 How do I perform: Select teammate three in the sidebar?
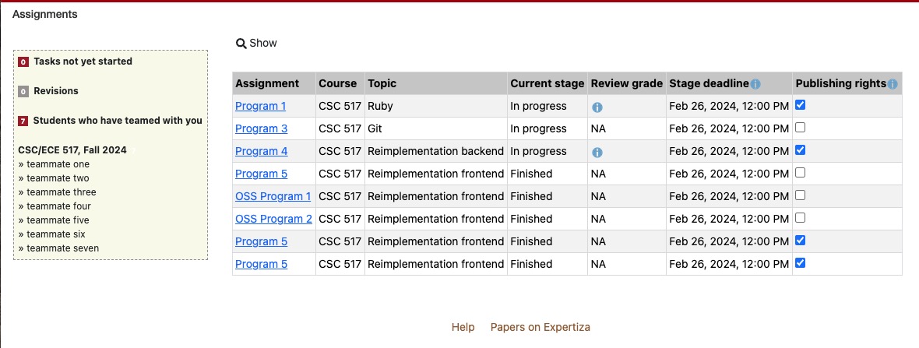[x=62, y=192]
